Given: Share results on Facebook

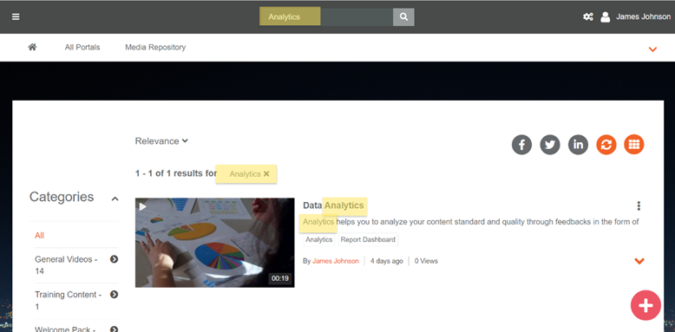Looking at the screenshot, I should click(521, 145).
